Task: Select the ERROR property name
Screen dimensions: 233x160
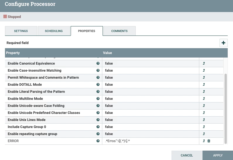Action: tap(13, 141)
